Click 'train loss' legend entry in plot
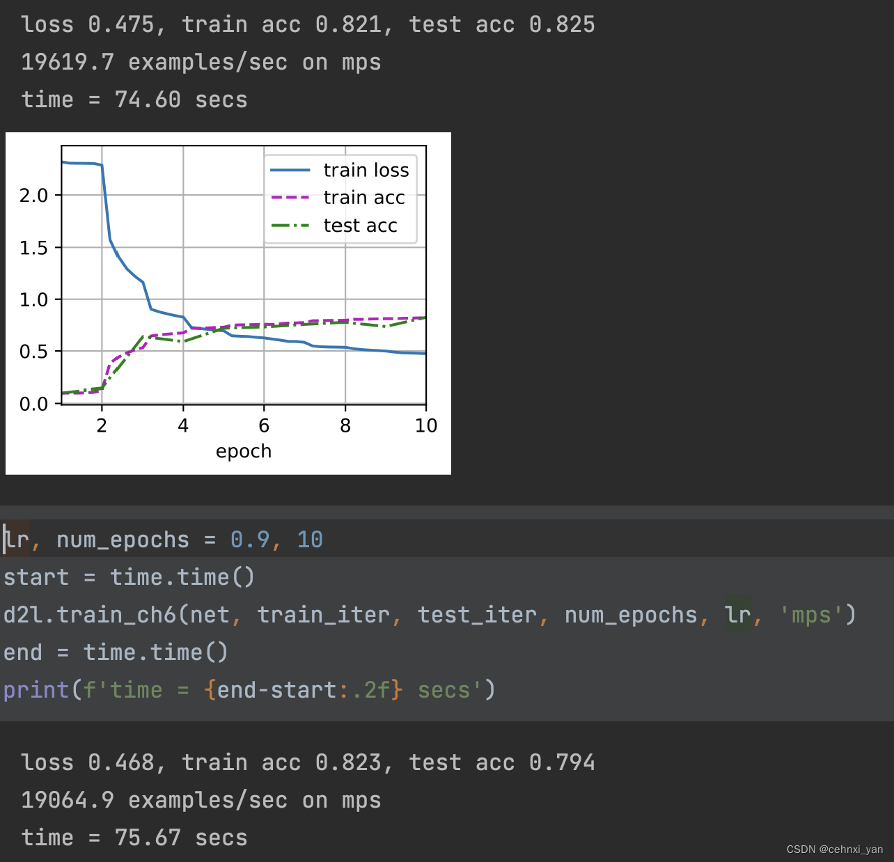The height and width of the screenshot is (862, 894). 340,170
